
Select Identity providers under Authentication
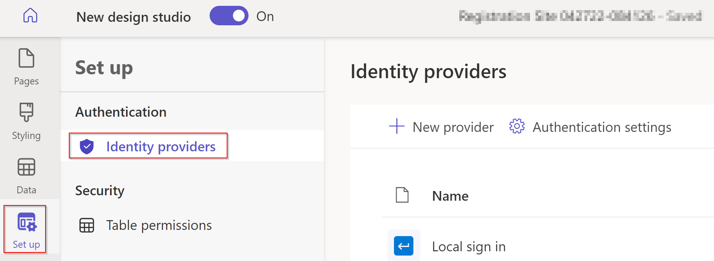point(161,146)
